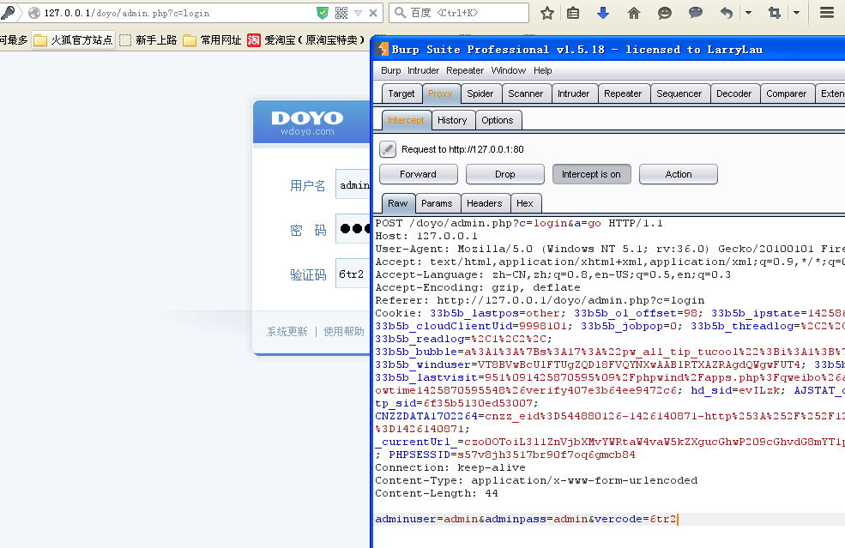Switch to the Sequencer tab
The width and height of the screenshot is (845, 548).
(x=679, y=93)
